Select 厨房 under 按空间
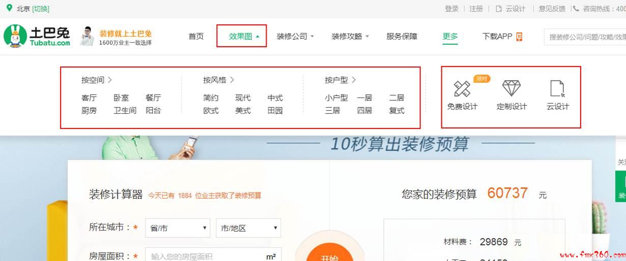The height and width of the screenshot is (261, 626). (x=89, y=111)
